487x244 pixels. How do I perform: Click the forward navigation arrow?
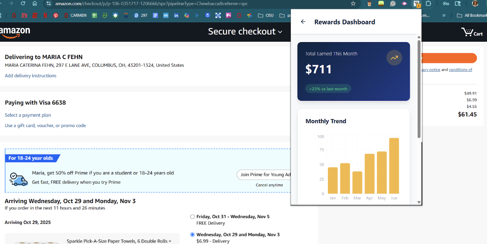[x=11, y=4]
